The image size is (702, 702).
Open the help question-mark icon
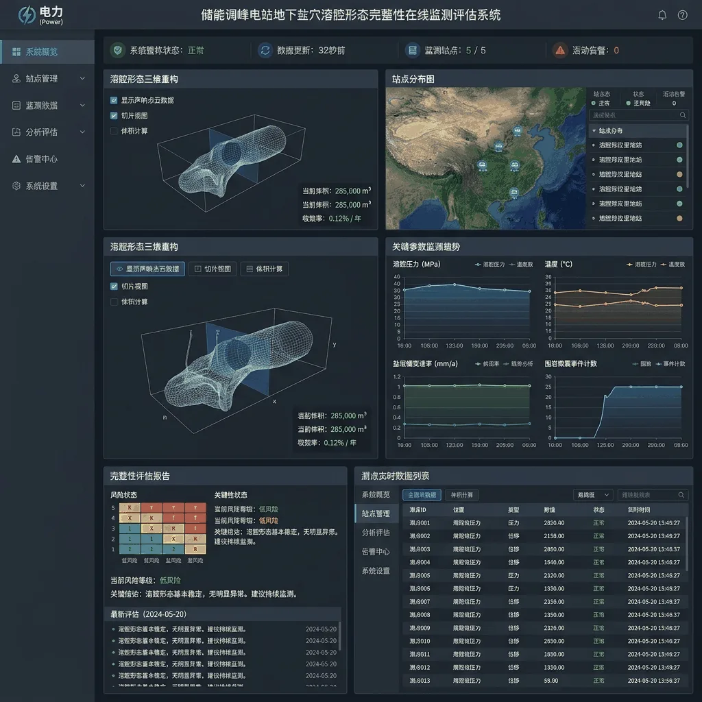(682, 15)
